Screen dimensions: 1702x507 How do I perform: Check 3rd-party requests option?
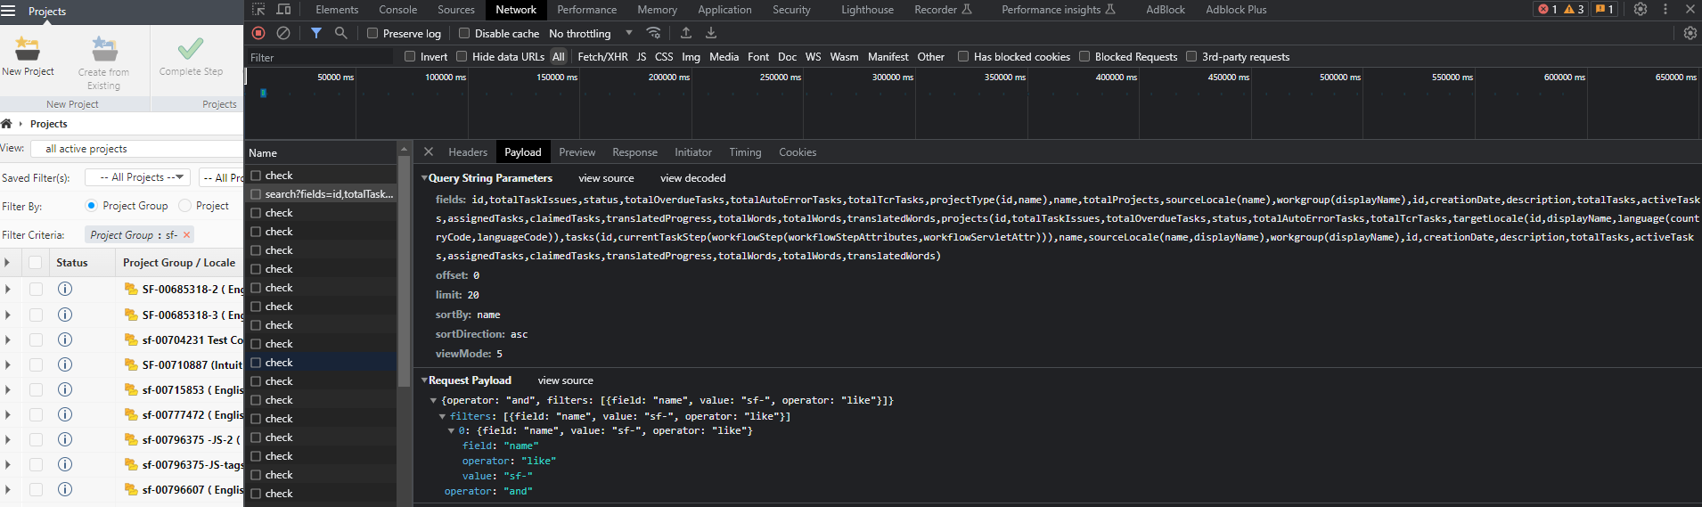click(1191, 56)
